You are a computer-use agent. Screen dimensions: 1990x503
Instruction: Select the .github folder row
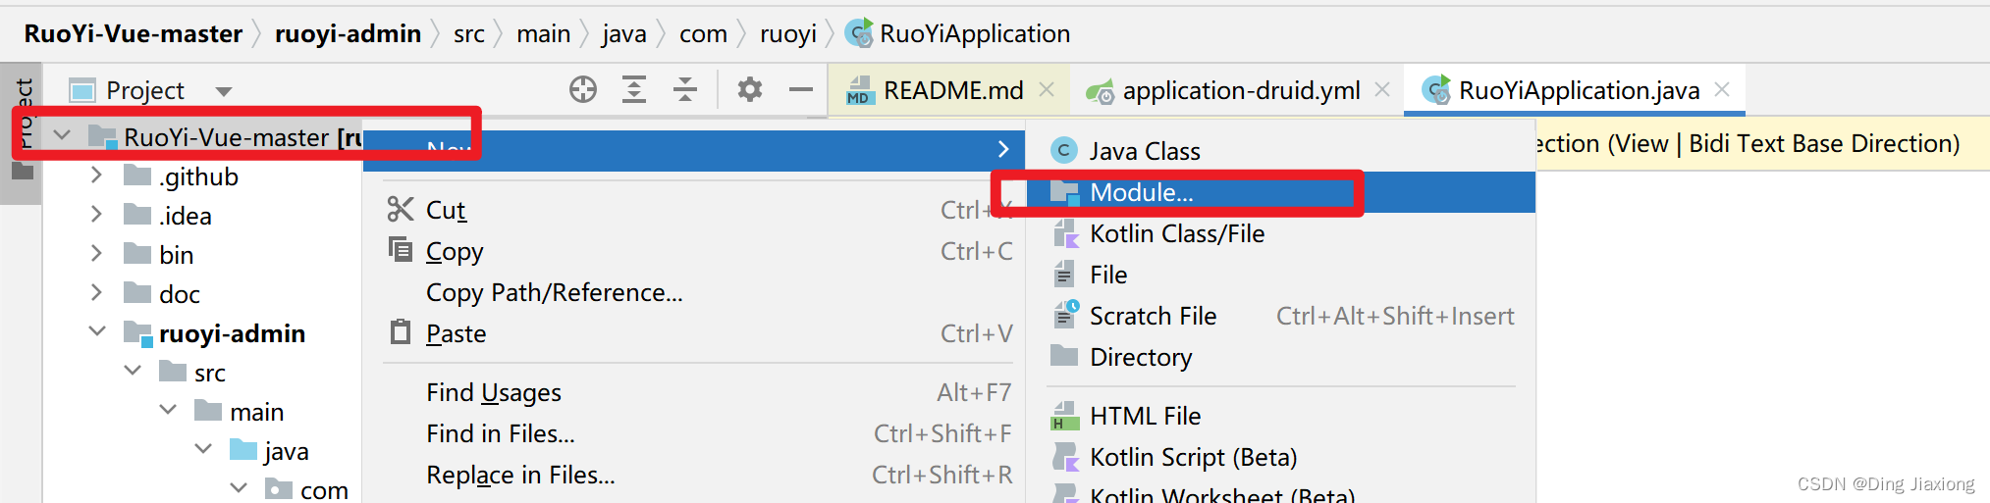[201, 176]
